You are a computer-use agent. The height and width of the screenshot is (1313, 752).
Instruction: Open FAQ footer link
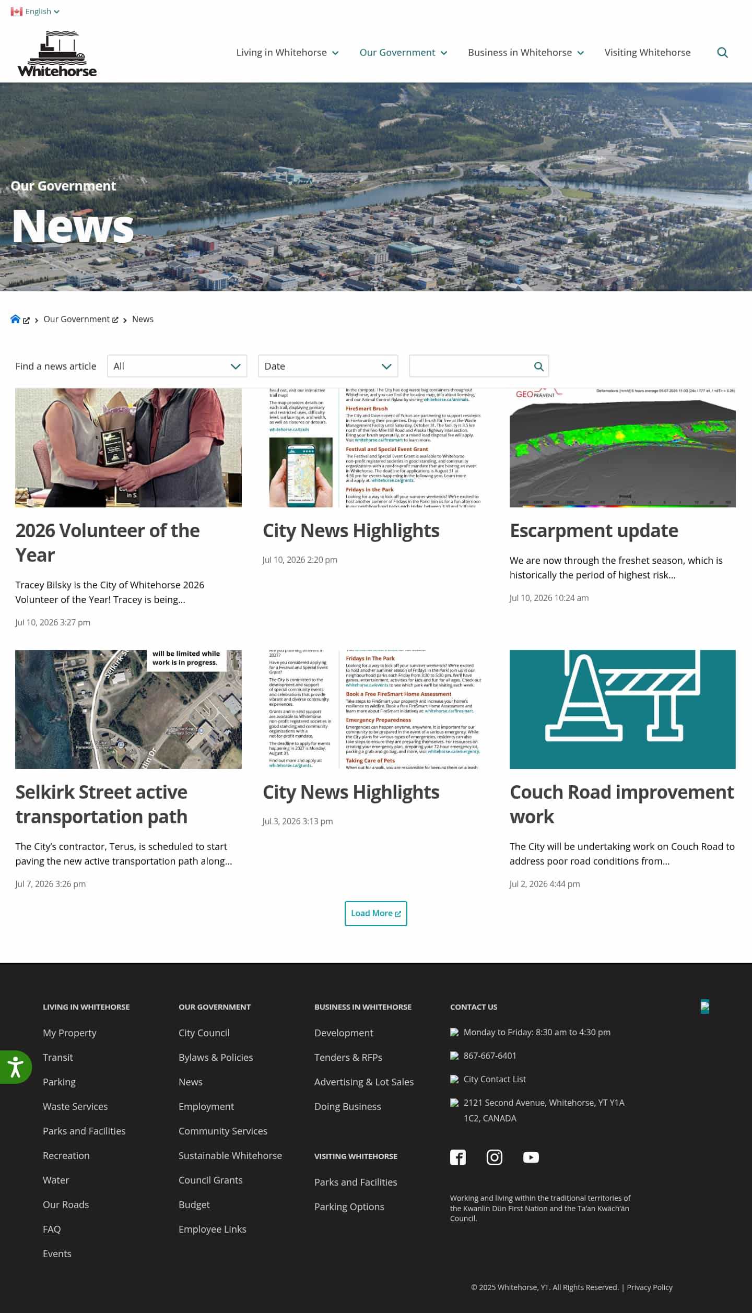coord(52,1229)
